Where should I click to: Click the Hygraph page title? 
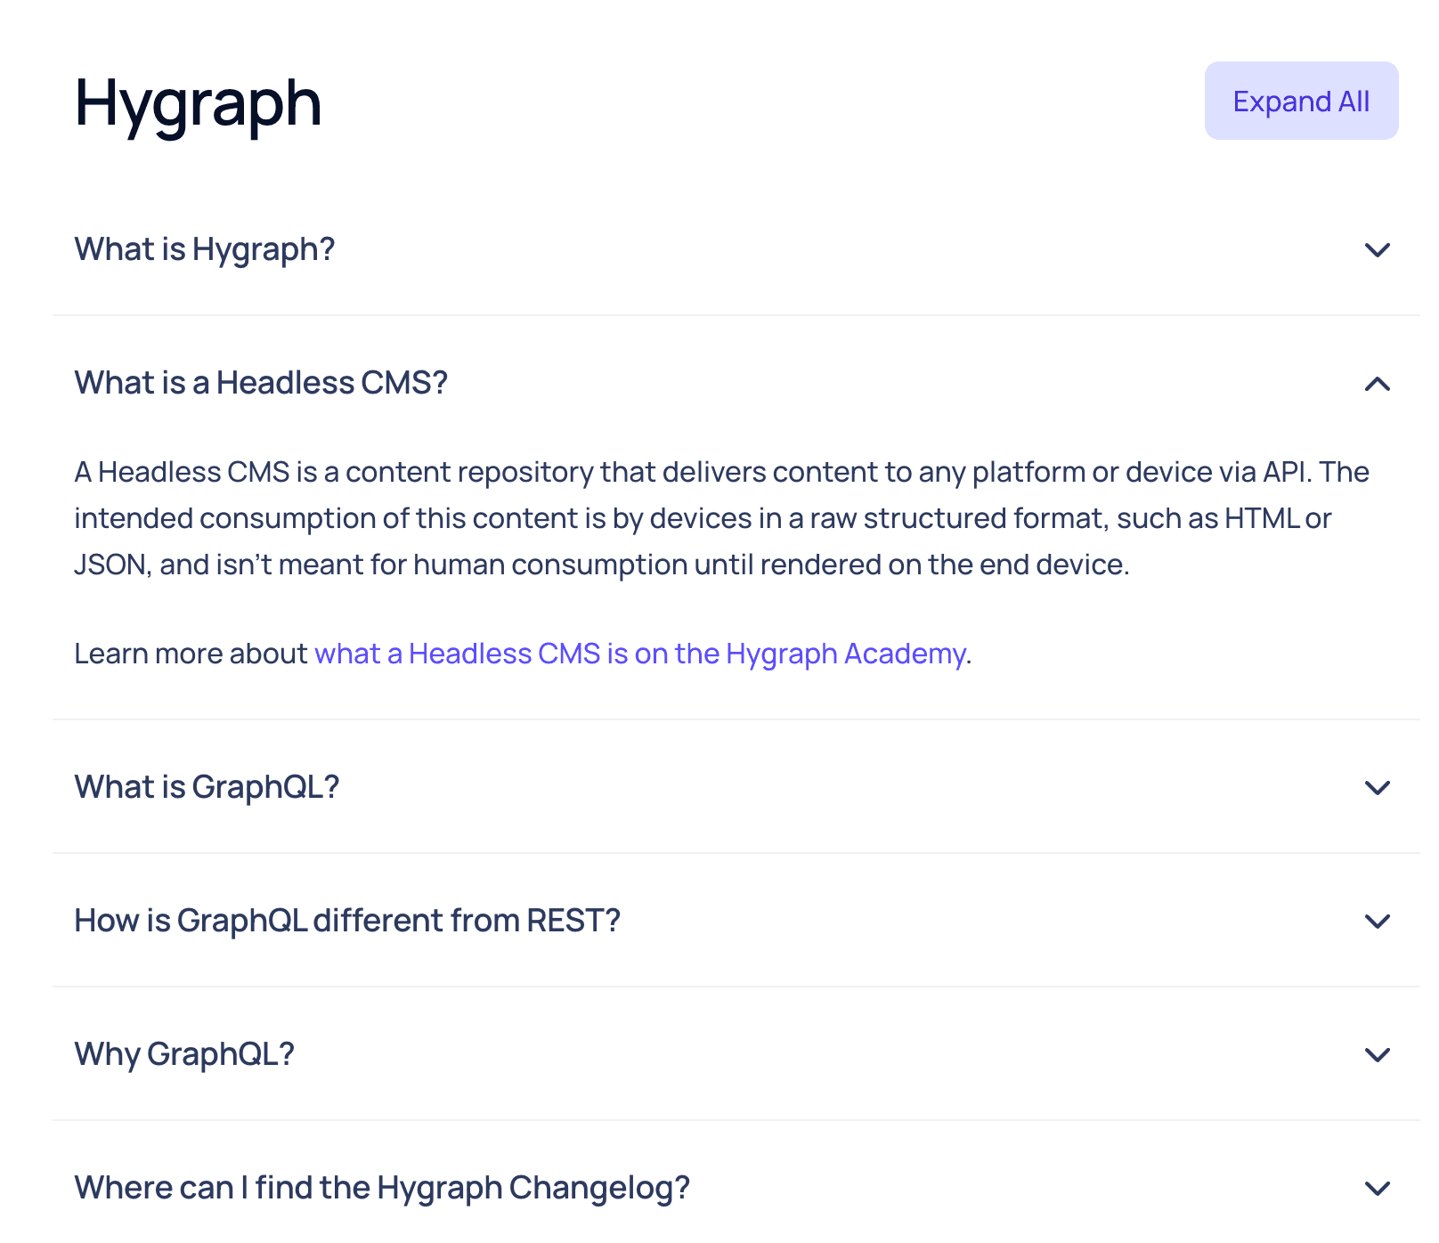198,102
